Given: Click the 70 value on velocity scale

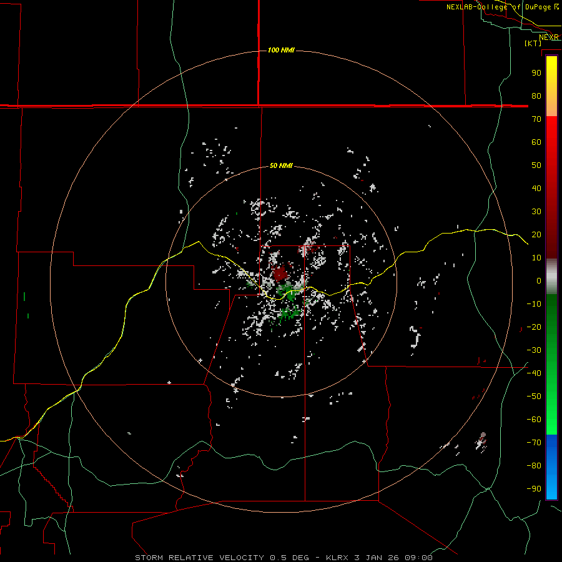Looking at the screenshot, I should [536, 119].
